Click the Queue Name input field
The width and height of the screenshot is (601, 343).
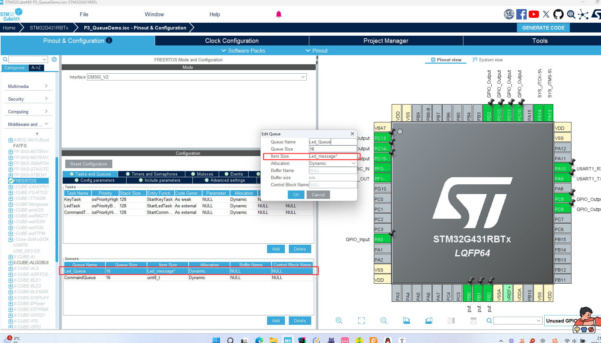click(x=333, y=142)
